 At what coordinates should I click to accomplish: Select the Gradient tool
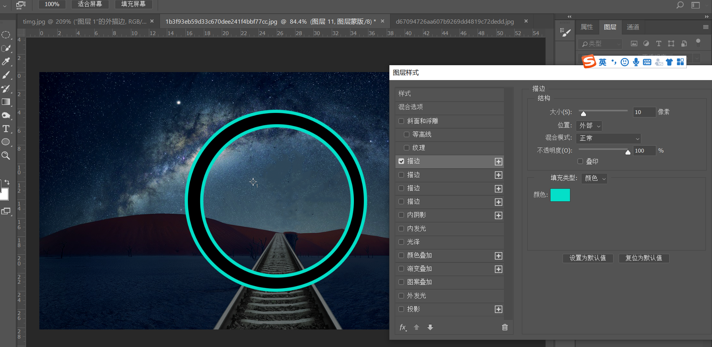coord(6,102)
